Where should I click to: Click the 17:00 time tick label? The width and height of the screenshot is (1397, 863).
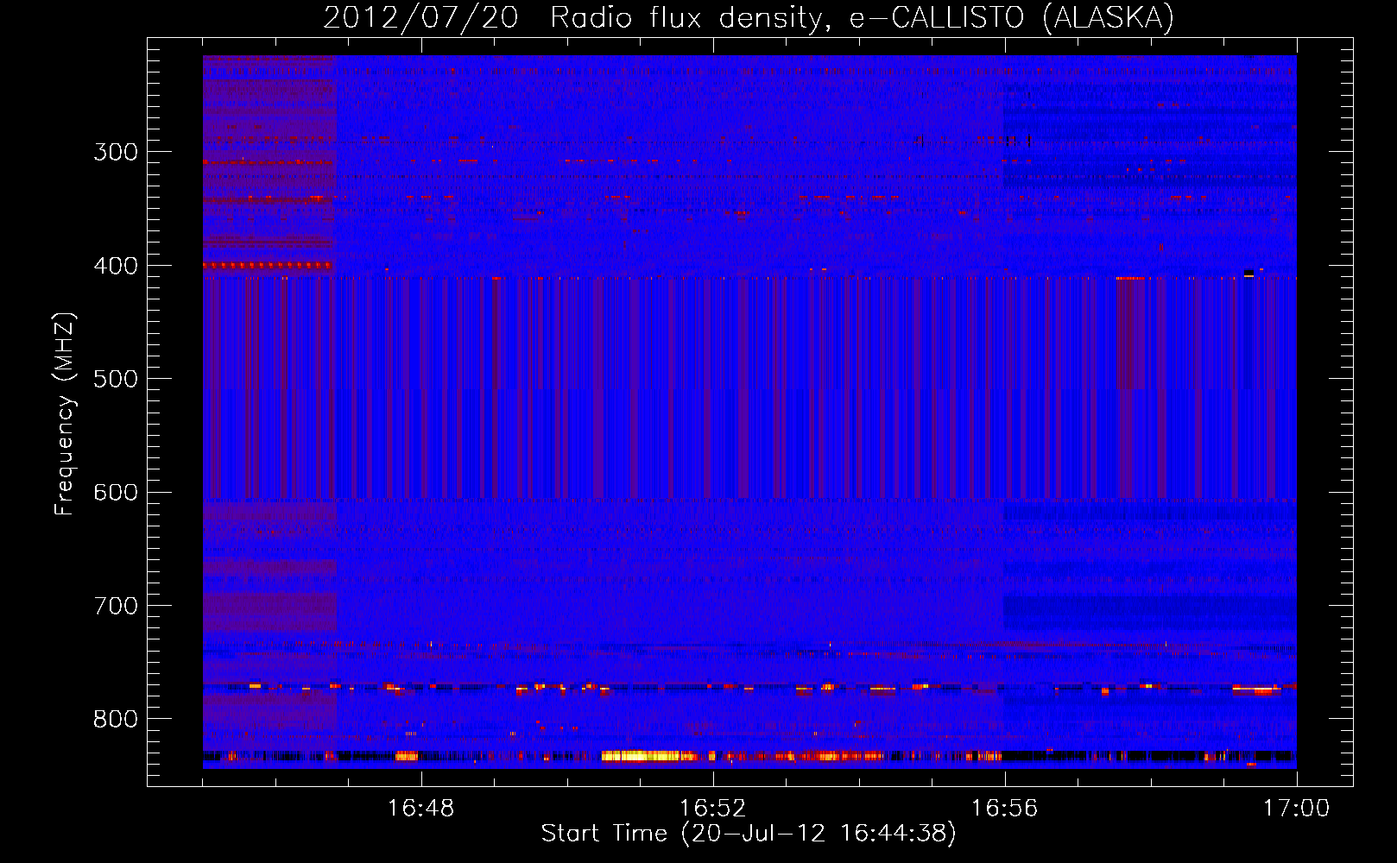tap(1296, 808)
